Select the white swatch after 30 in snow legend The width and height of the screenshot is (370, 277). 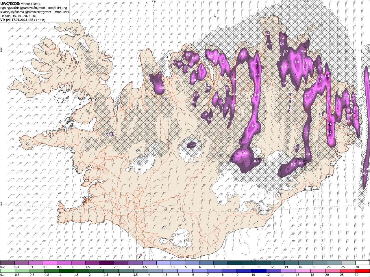363,263
